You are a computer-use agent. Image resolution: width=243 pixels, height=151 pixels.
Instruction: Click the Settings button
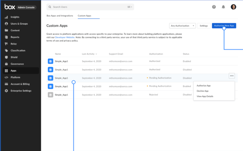tap(204, 26)
